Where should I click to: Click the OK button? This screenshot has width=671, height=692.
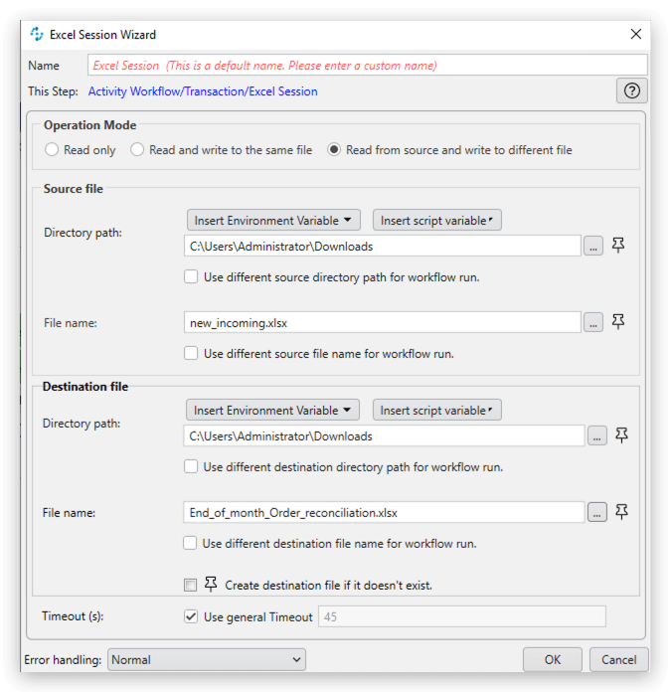(x=553, y=660)
